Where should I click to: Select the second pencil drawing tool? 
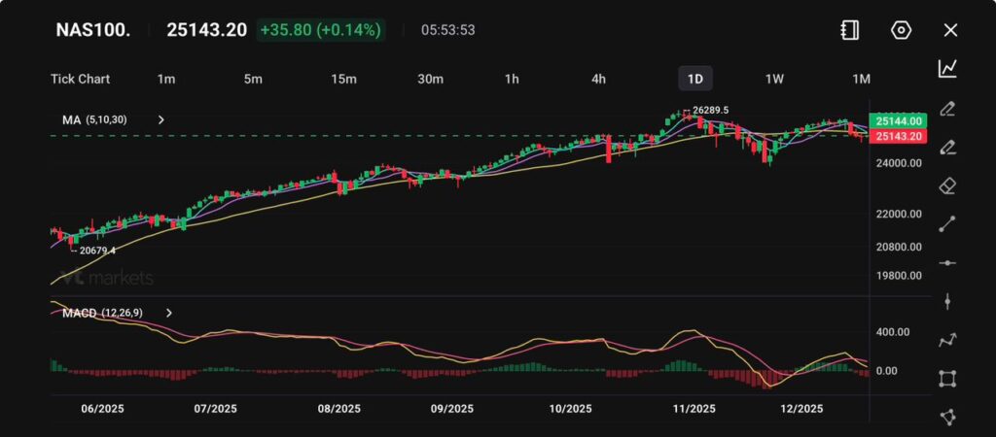tap(947, 148)
